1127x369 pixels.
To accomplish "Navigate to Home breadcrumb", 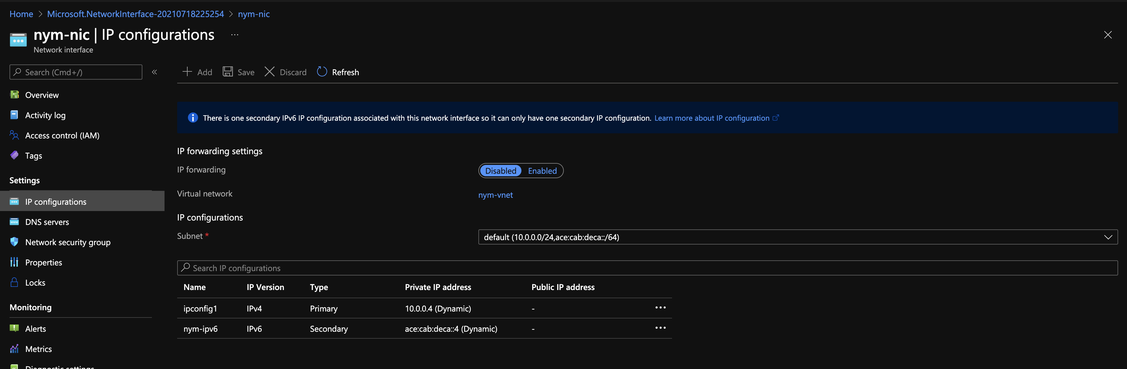I will coord(21,14).
